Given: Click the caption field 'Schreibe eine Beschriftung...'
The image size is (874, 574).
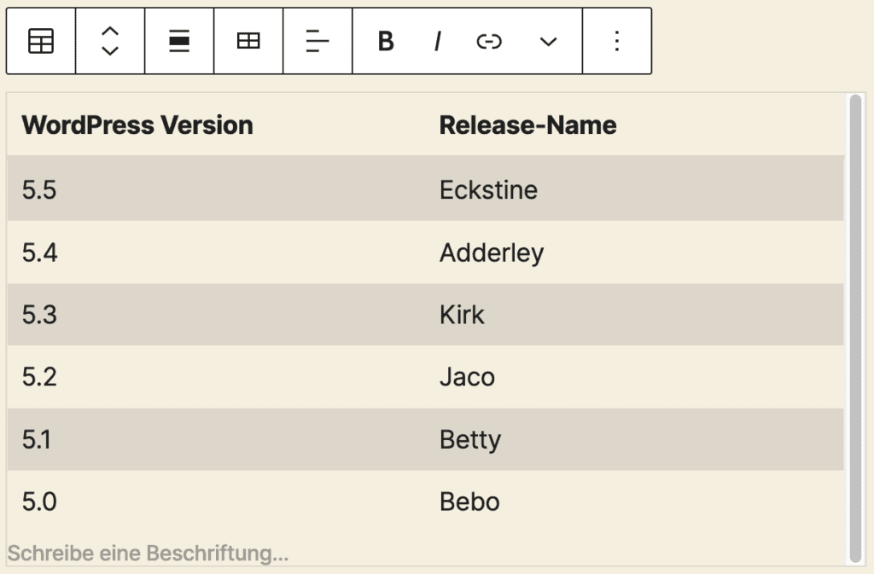Looking at the screenshot, I should pyautogui.click(x=149, y=554).
